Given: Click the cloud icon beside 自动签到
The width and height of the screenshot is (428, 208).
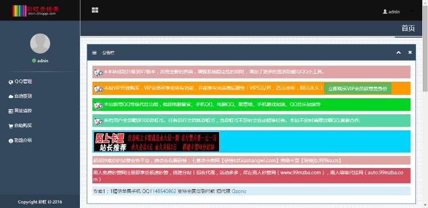Looking at the screenshot, I should [x=11, y=97].
